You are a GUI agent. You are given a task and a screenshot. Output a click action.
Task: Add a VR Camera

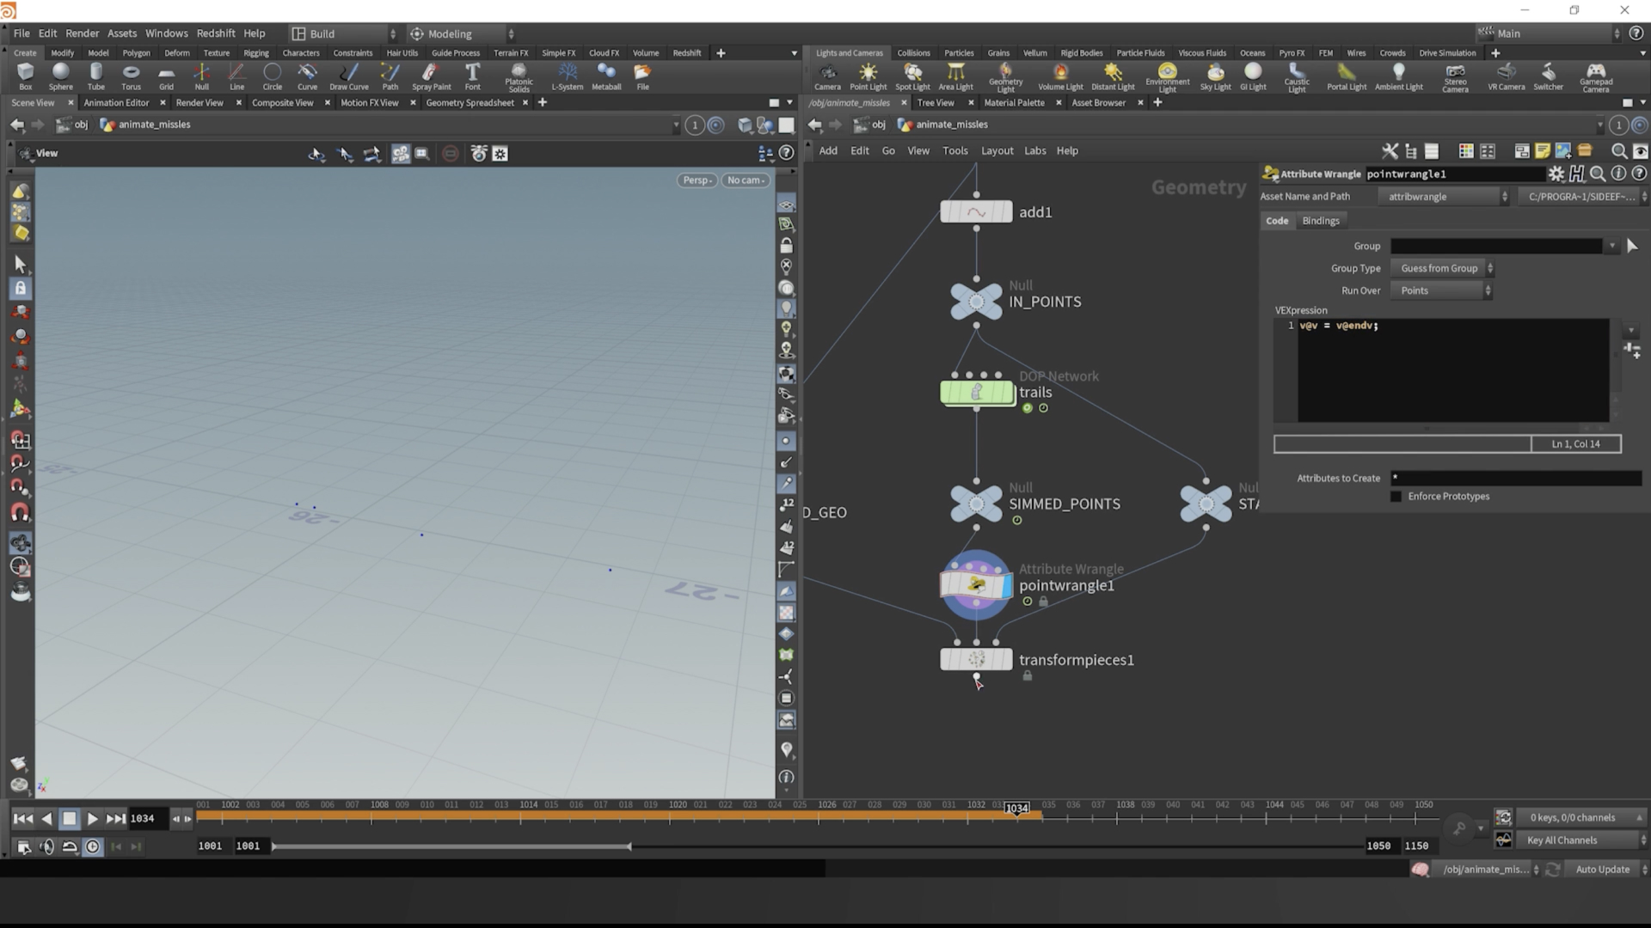[x=1506, y=76]
